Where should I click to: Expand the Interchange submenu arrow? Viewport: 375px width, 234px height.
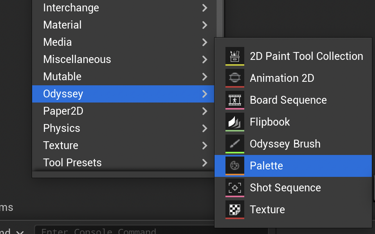[x=205, y=8]
